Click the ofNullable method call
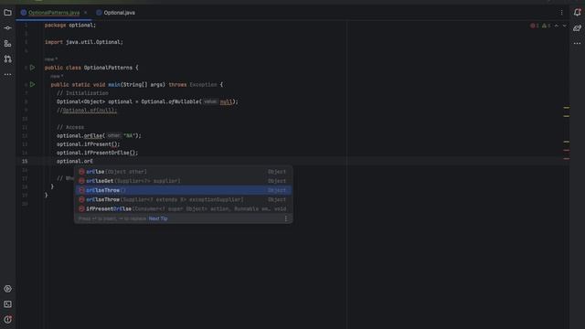This screenshot has width=585, height=329. (185, 101)
